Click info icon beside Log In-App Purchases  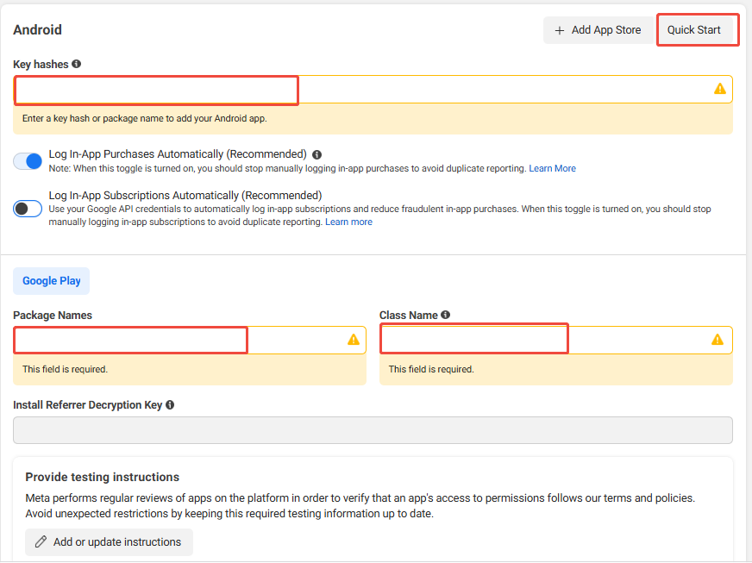pos(316,155)
